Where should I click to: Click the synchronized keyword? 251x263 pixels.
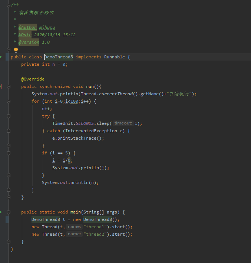[x=55, y=86]
